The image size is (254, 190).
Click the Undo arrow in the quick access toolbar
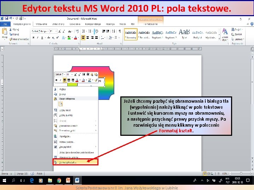click(11, 18)
